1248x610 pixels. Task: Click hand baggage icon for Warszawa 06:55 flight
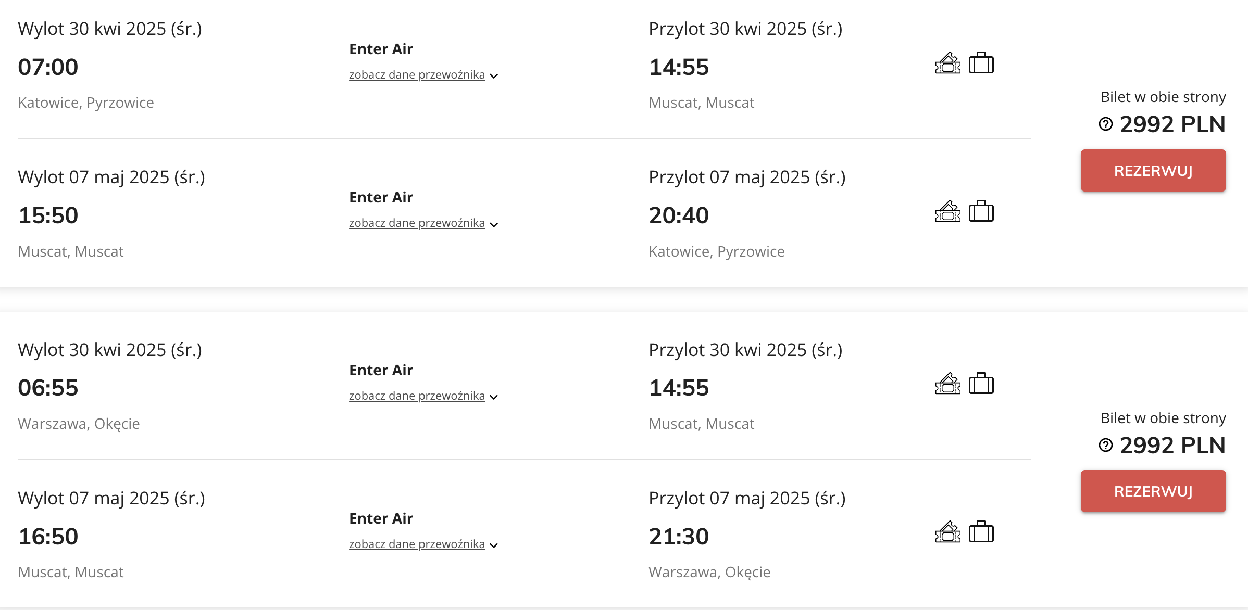(947, 384)
